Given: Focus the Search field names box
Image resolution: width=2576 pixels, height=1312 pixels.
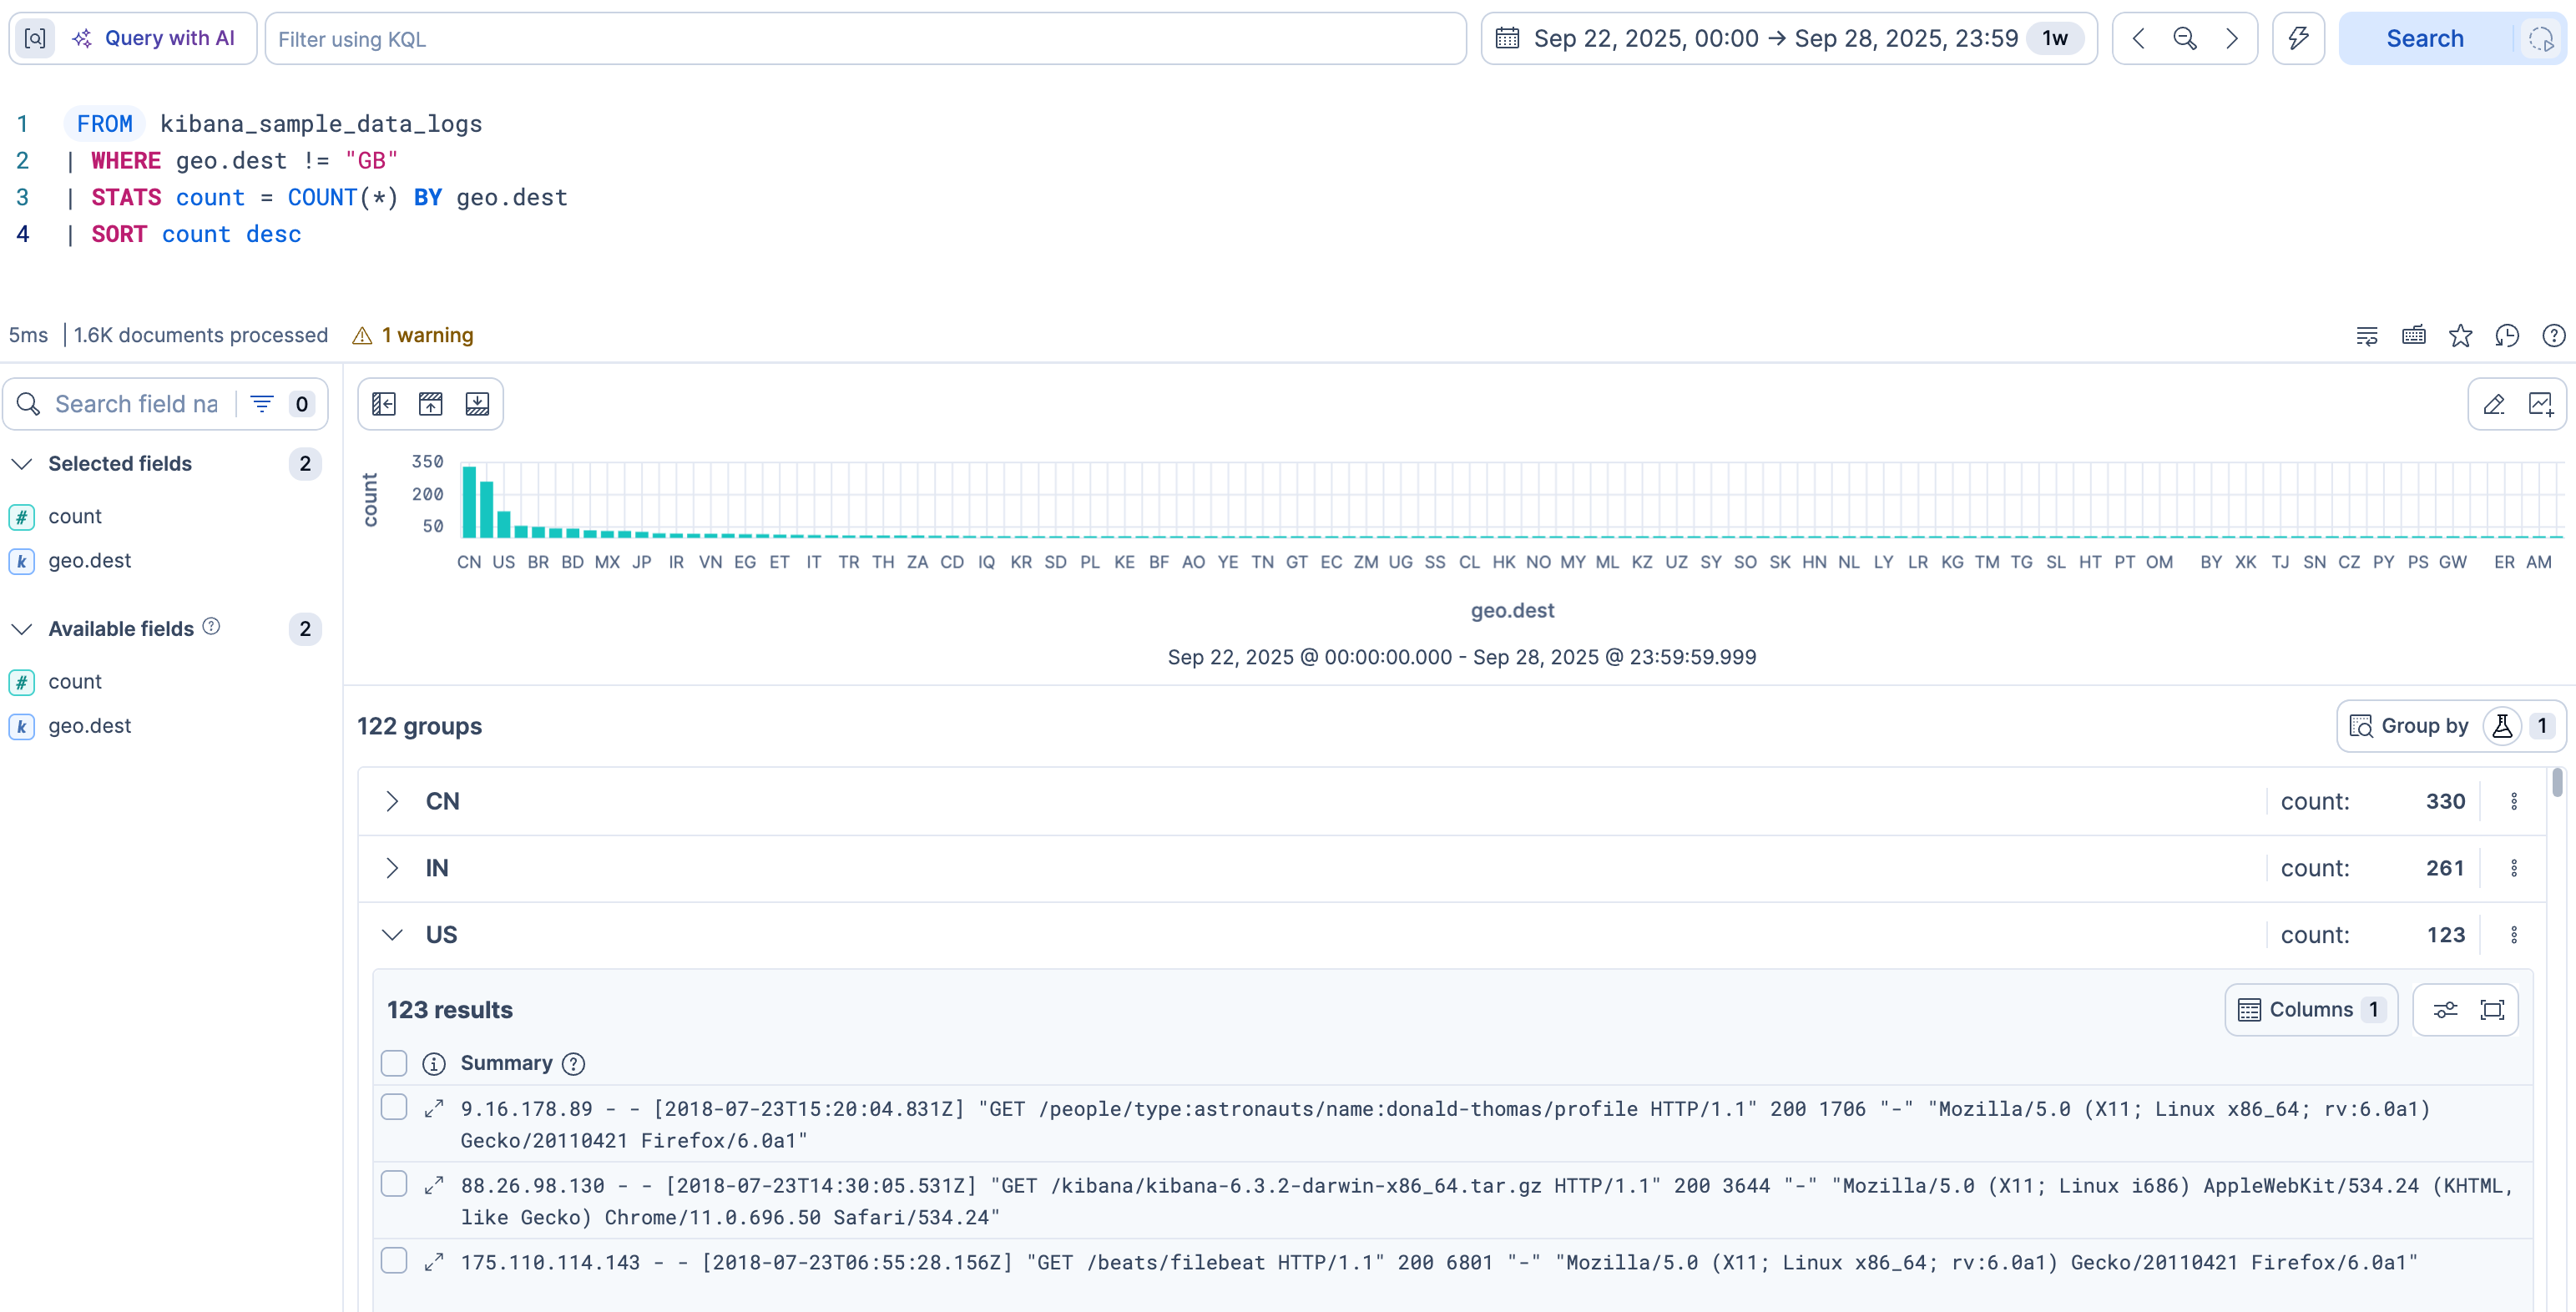Looking at the screenshot, I should [x=136, y=404].
